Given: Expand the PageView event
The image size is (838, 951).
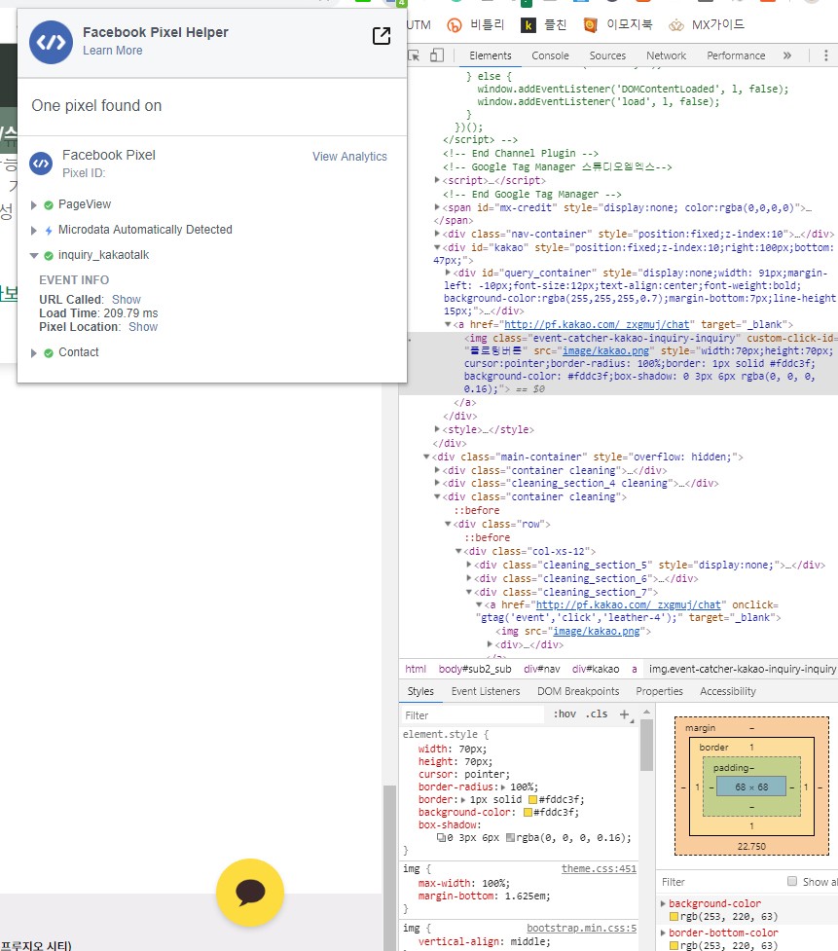Looking at the screenshot, I should (34, 205).
